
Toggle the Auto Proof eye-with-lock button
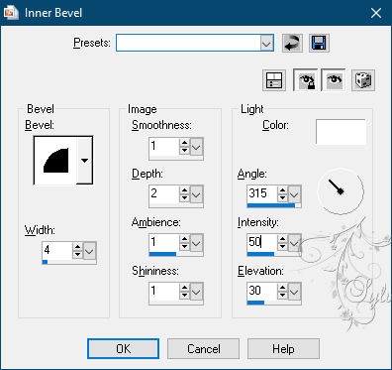[x=306, y=80]
